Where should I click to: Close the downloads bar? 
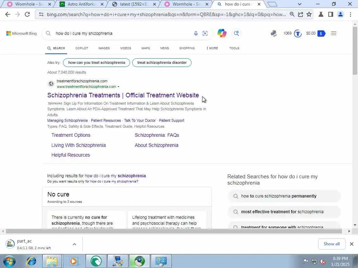click(x=352, y=244)
